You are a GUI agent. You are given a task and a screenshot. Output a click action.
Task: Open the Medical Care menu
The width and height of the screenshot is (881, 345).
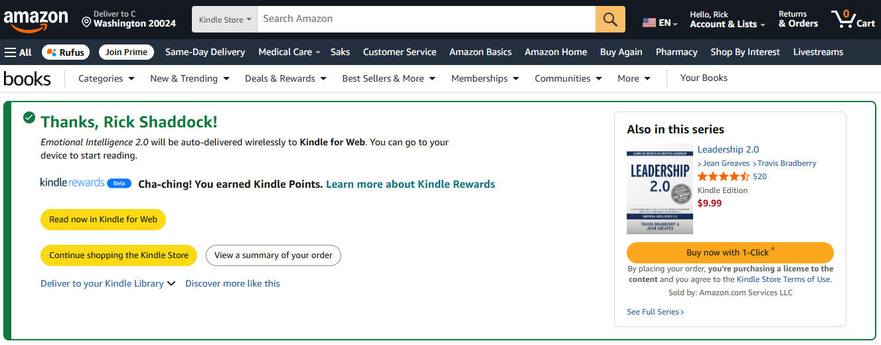tap(289, 52)
